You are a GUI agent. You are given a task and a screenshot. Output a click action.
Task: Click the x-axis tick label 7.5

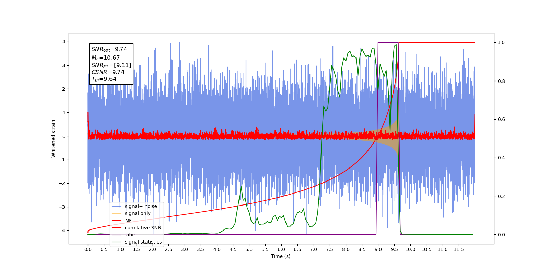[x=330, y=249]
